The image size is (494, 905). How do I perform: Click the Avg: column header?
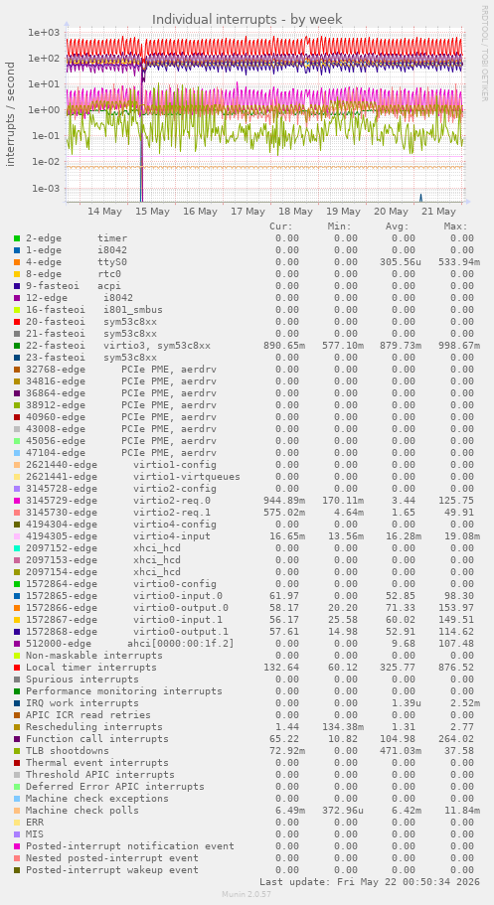[x=398, y=226]
